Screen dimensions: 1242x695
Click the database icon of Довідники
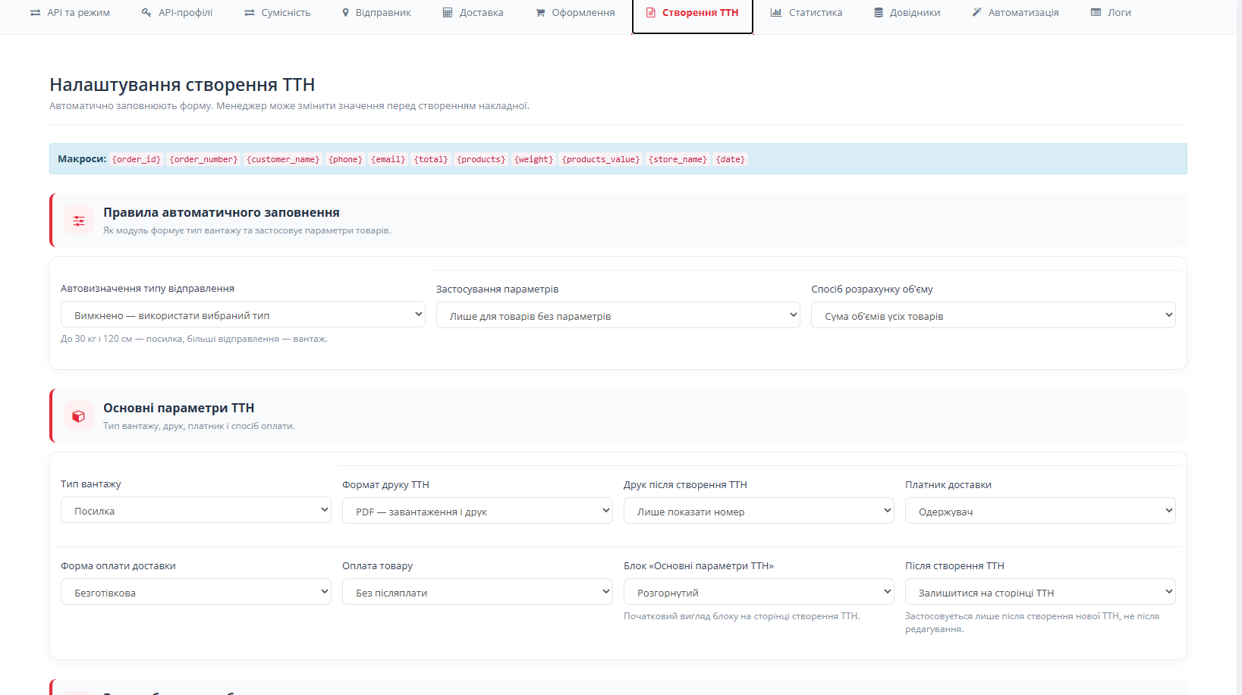point(879,13)
